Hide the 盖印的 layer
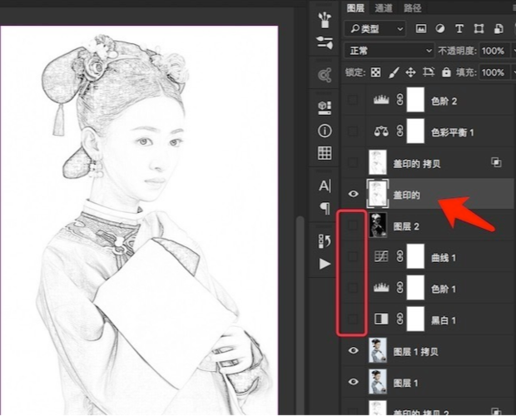The image size is (516, 416). pyautogui.click(x=353, y=194)
